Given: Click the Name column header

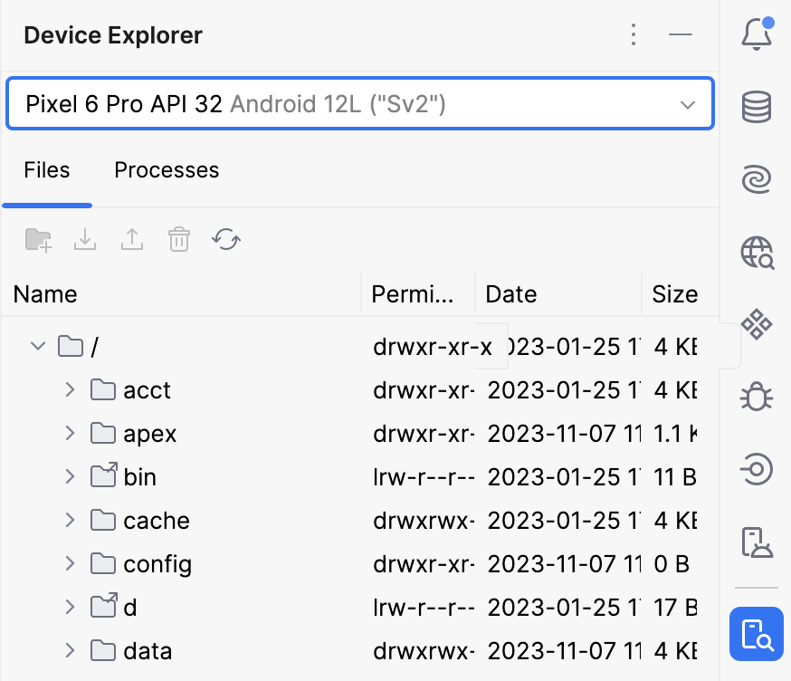Looking at the screenshot, I should click(45, 294).
